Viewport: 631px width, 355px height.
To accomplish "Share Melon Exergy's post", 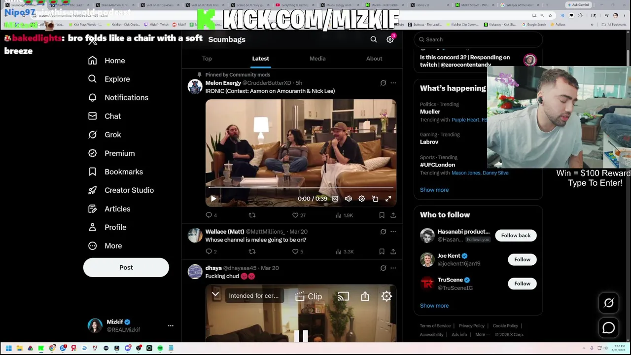I will point(393,215).
